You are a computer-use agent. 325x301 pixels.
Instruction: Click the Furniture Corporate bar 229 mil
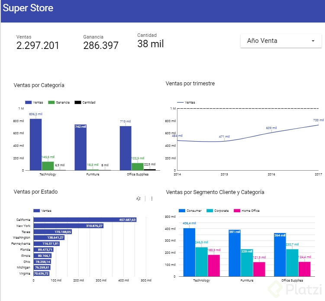[x=247, y=263]
